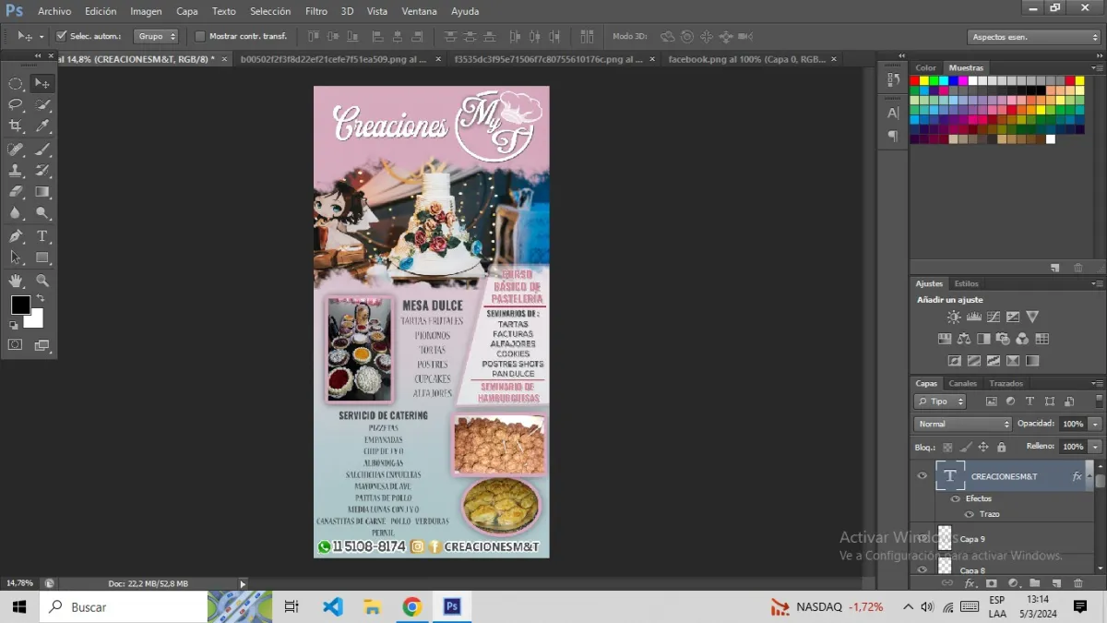Toggle the Selec. autom. checkbox
Screen dimensions: 1107x623
point(62,36)
